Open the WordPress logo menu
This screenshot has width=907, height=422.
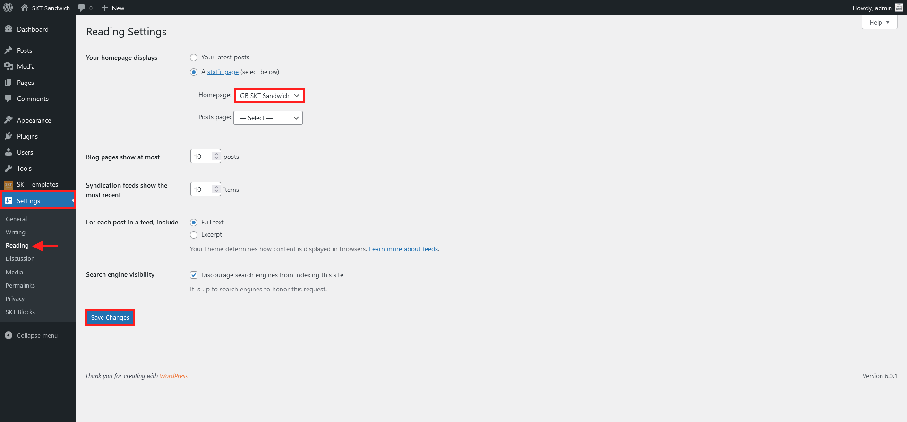coord(8,8)
